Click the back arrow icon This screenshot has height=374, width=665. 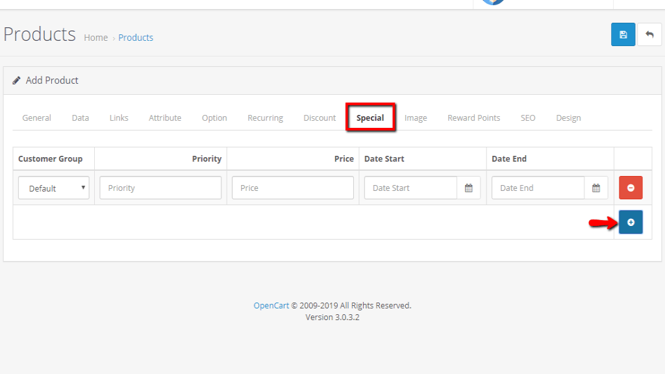pos(649,34)
